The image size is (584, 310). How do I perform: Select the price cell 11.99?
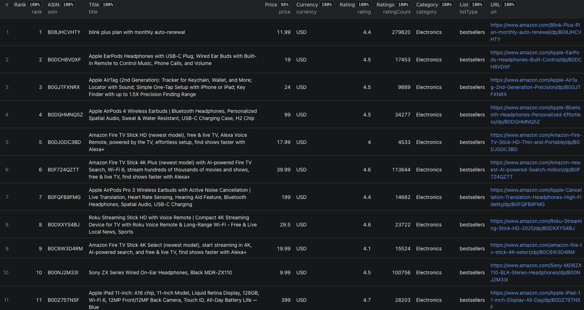[x=284, y=32]
